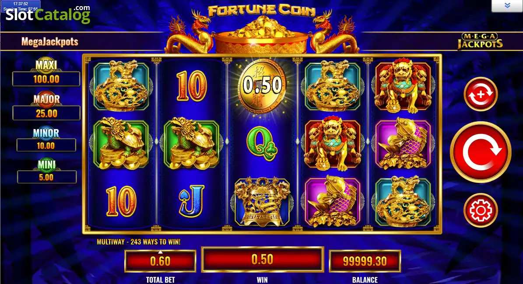Select the MAXI 100.00 jackpot panel
This screenshot has height=284, width=523.
coord(46,73)
